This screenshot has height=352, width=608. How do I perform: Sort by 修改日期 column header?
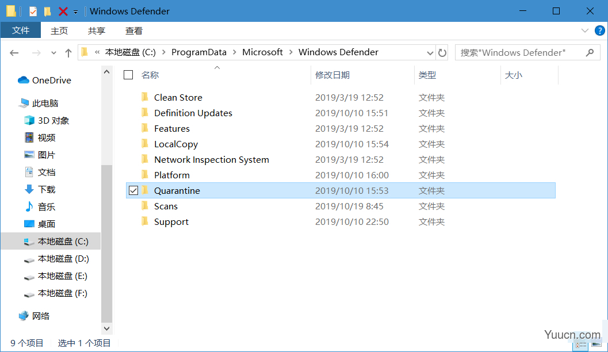pyautogui.click(x=332, y=75)
